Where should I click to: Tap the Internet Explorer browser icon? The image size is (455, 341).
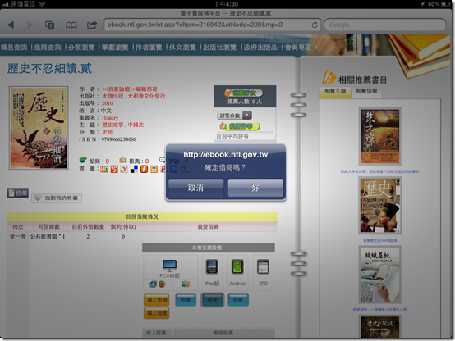[x=154, y=284]
